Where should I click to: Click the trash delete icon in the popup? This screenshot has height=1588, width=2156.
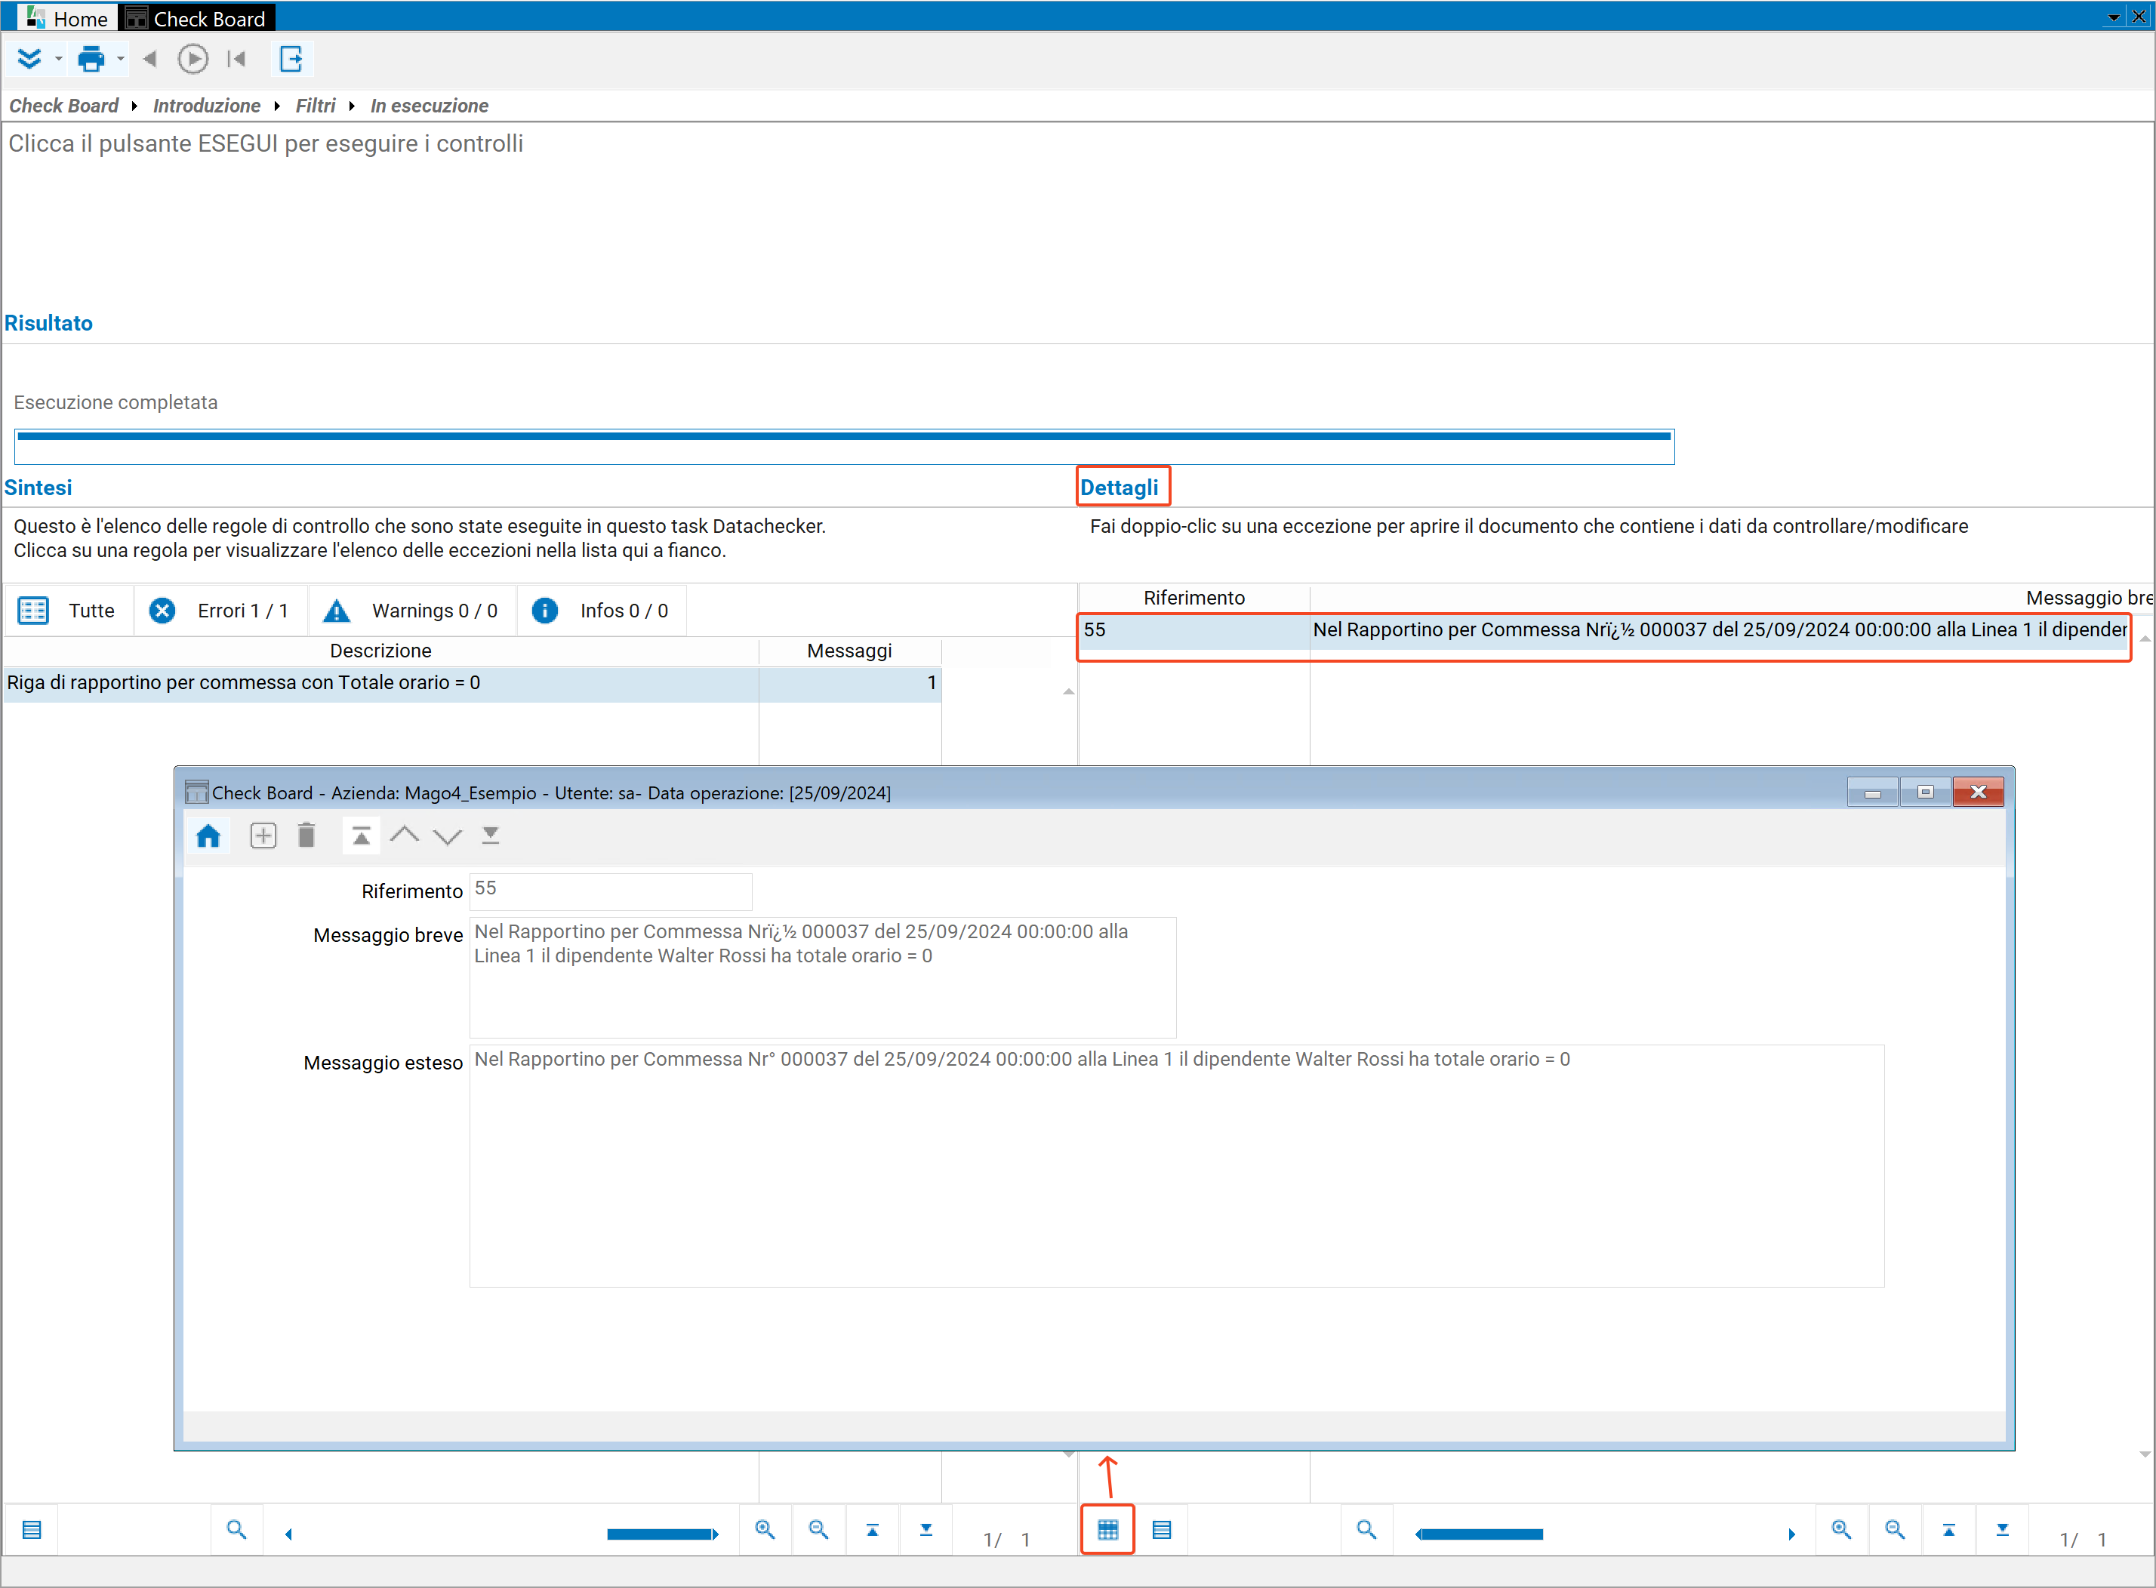tap(306, 836)
